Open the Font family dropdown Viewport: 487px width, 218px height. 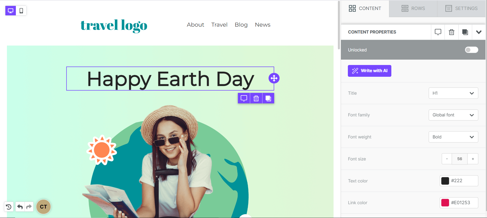click(x=453, y=115)
